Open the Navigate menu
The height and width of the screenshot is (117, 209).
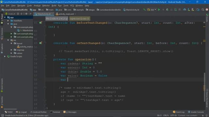point(21,6)
